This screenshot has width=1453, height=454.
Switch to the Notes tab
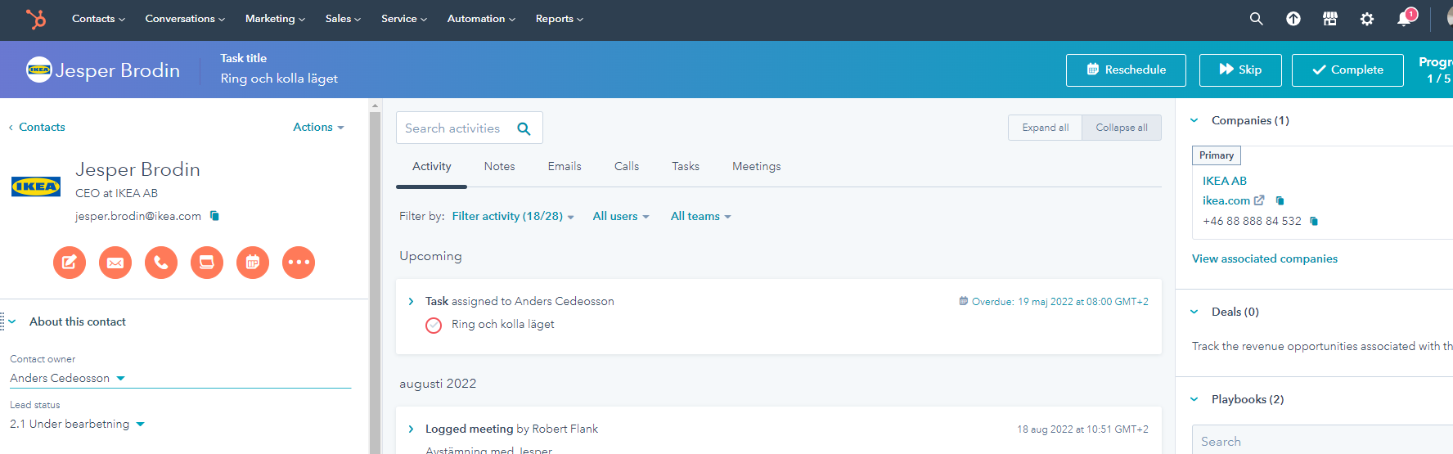499,167
